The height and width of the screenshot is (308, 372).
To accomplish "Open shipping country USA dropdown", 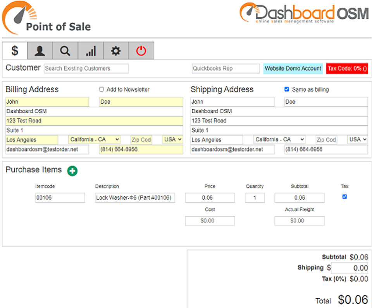I will coord(358,139).
